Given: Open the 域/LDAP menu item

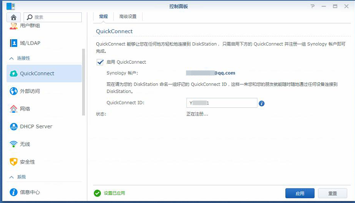Looking at the screenshot, I should pos(44,43).
